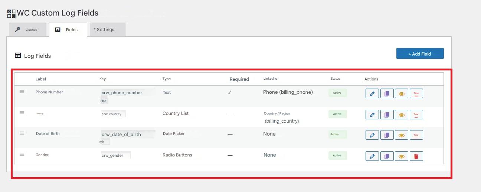Duplicate the Gender field

pyautogui.click(x=387, y=156)
